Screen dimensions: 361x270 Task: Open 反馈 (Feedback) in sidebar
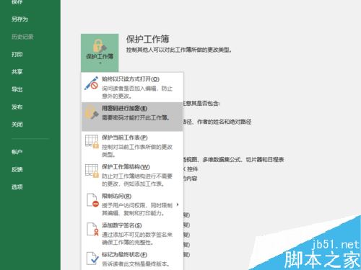tap(17, 169)
